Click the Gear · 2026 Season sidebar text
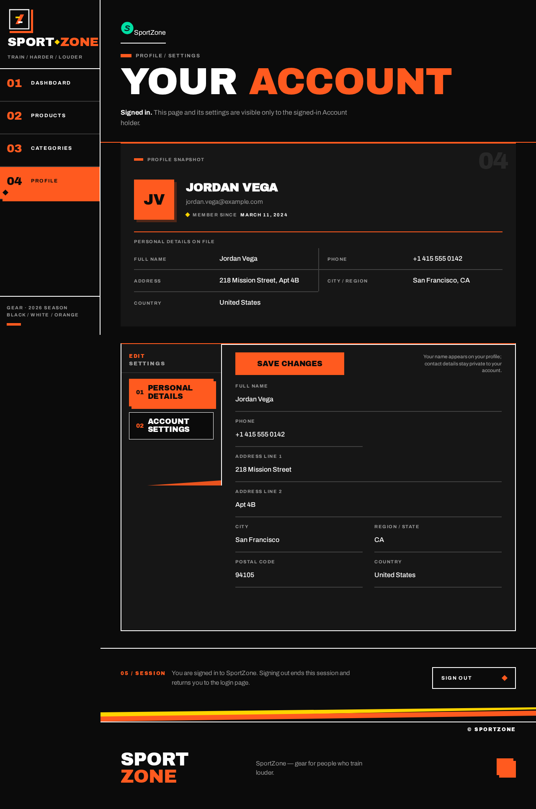 point(37,308)
